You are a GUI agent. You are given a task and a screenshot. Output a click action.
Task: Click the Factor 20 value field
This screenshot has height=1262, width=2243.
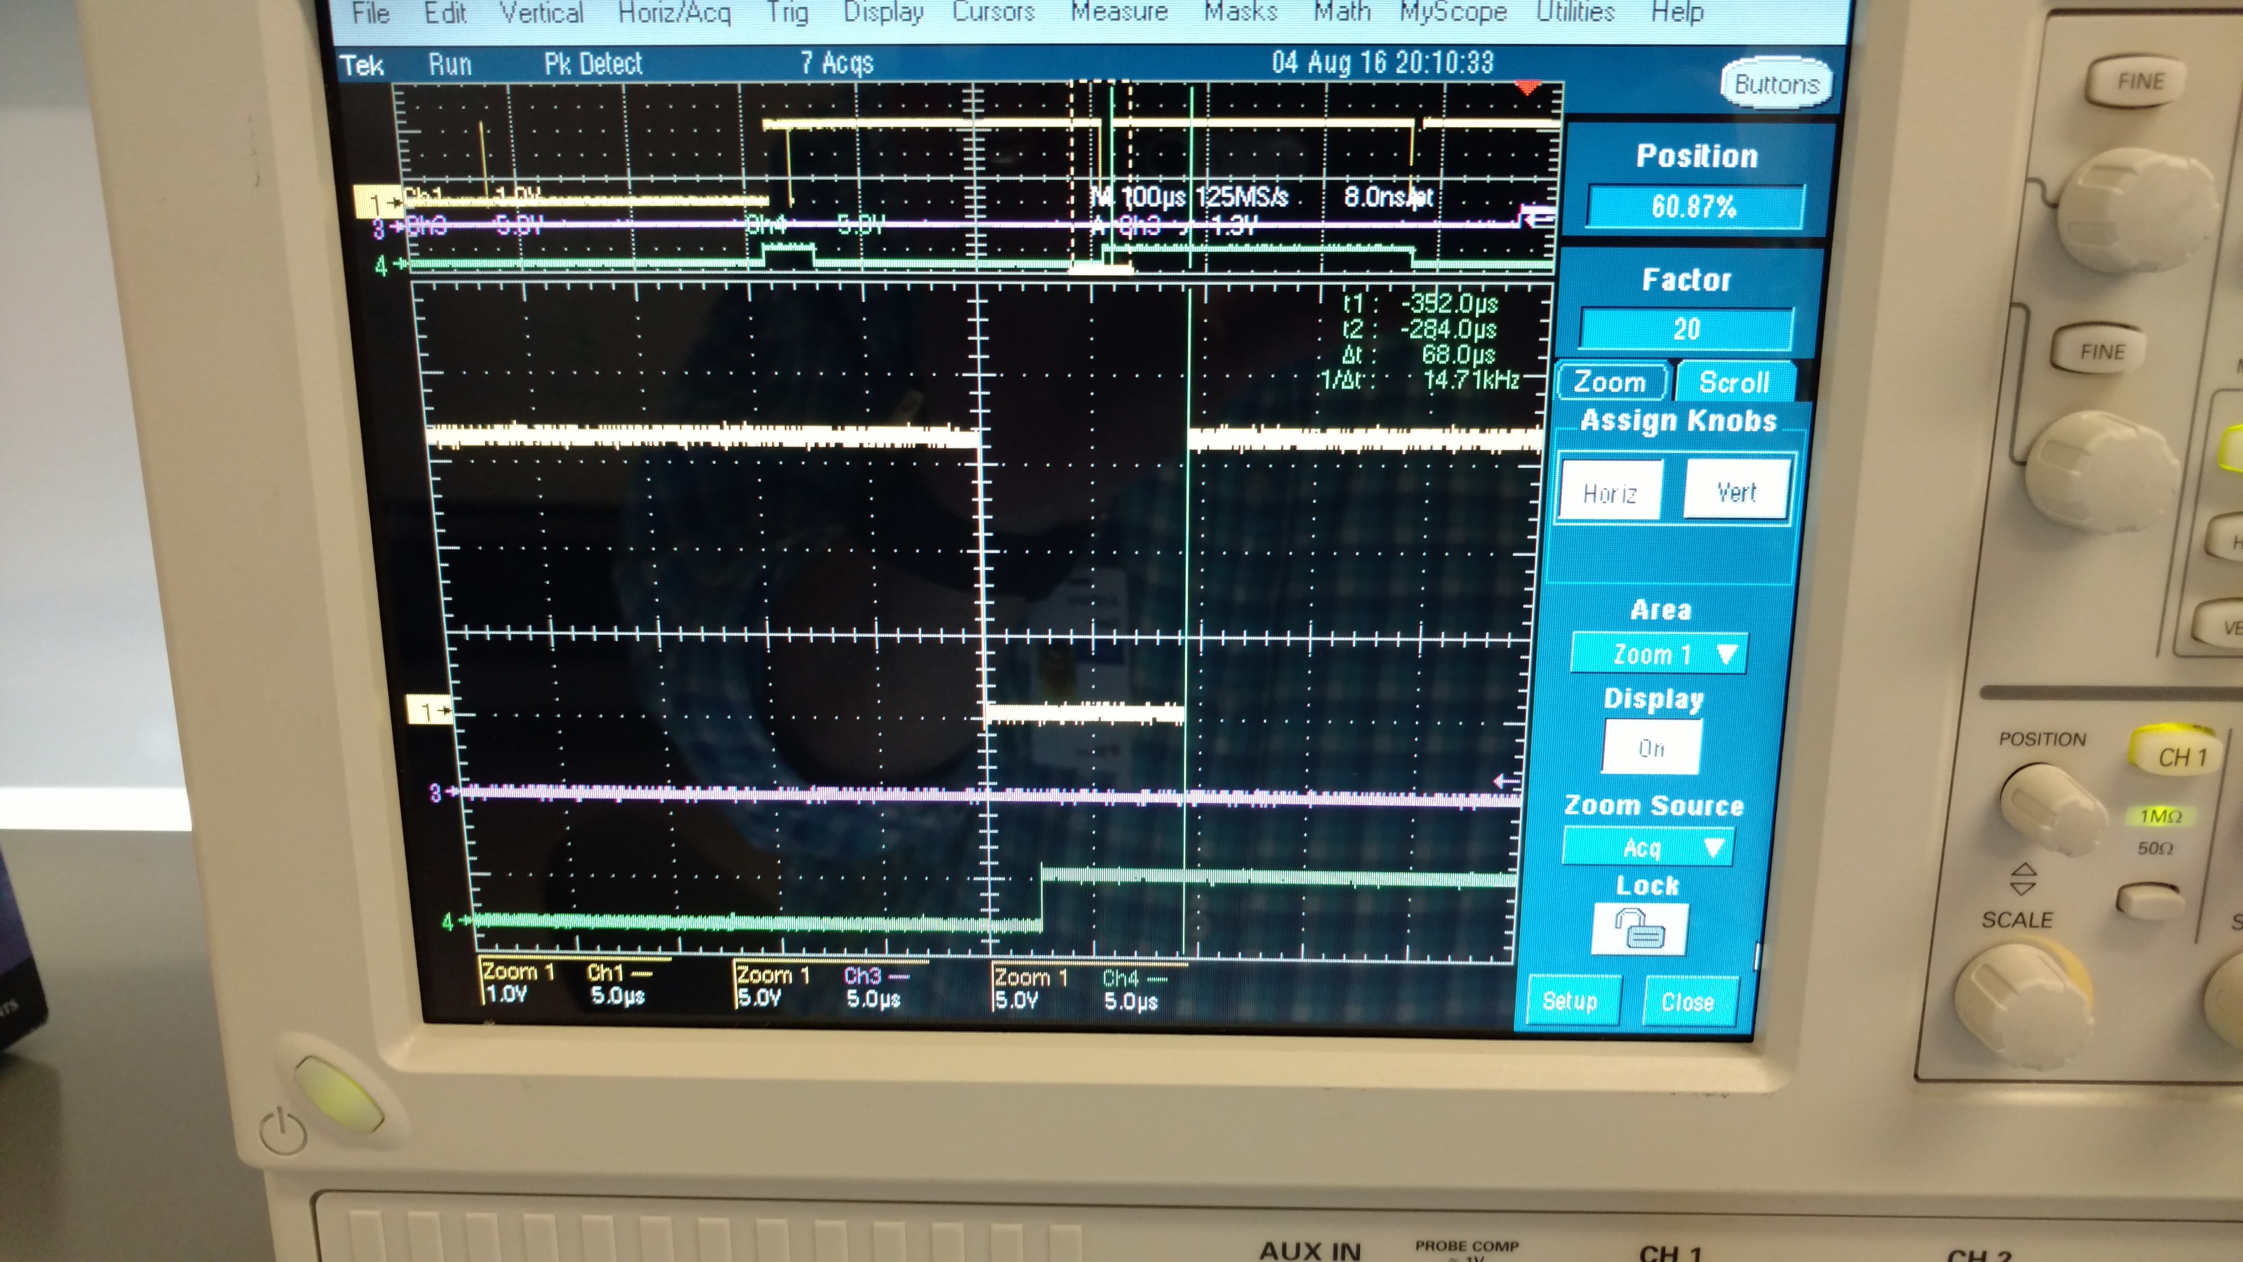pyautogui.click(x=1686, y=329)
